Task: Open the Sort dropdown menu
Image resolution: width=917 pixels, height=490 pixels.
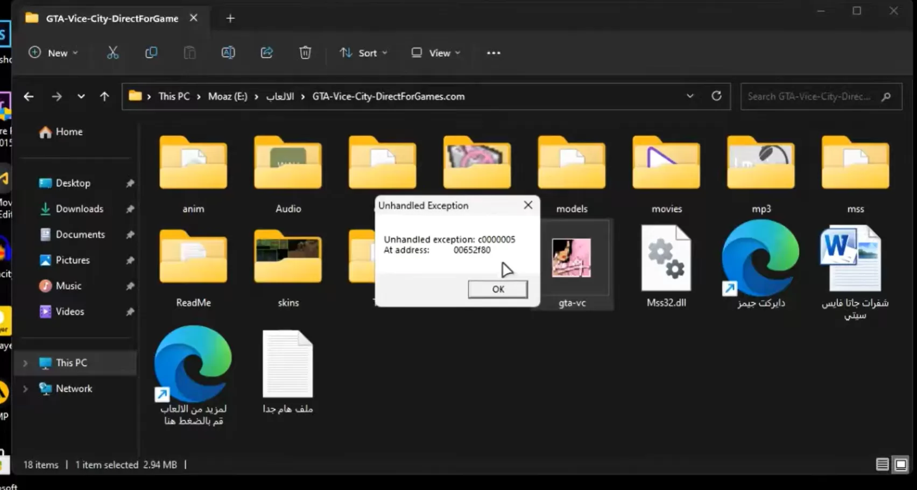Action: (x=363, y=53)
